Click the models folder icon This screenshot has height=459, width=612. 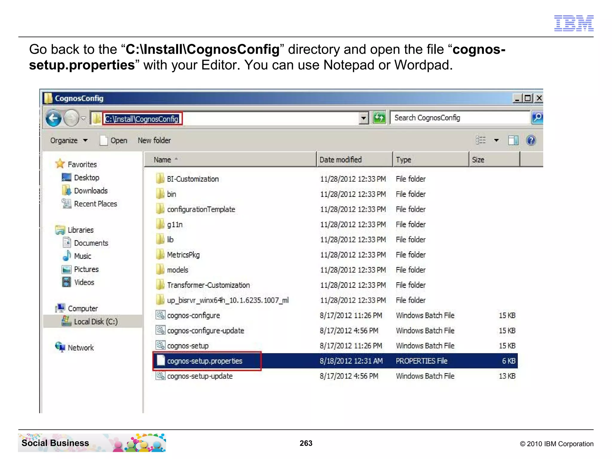coord(160,270)
